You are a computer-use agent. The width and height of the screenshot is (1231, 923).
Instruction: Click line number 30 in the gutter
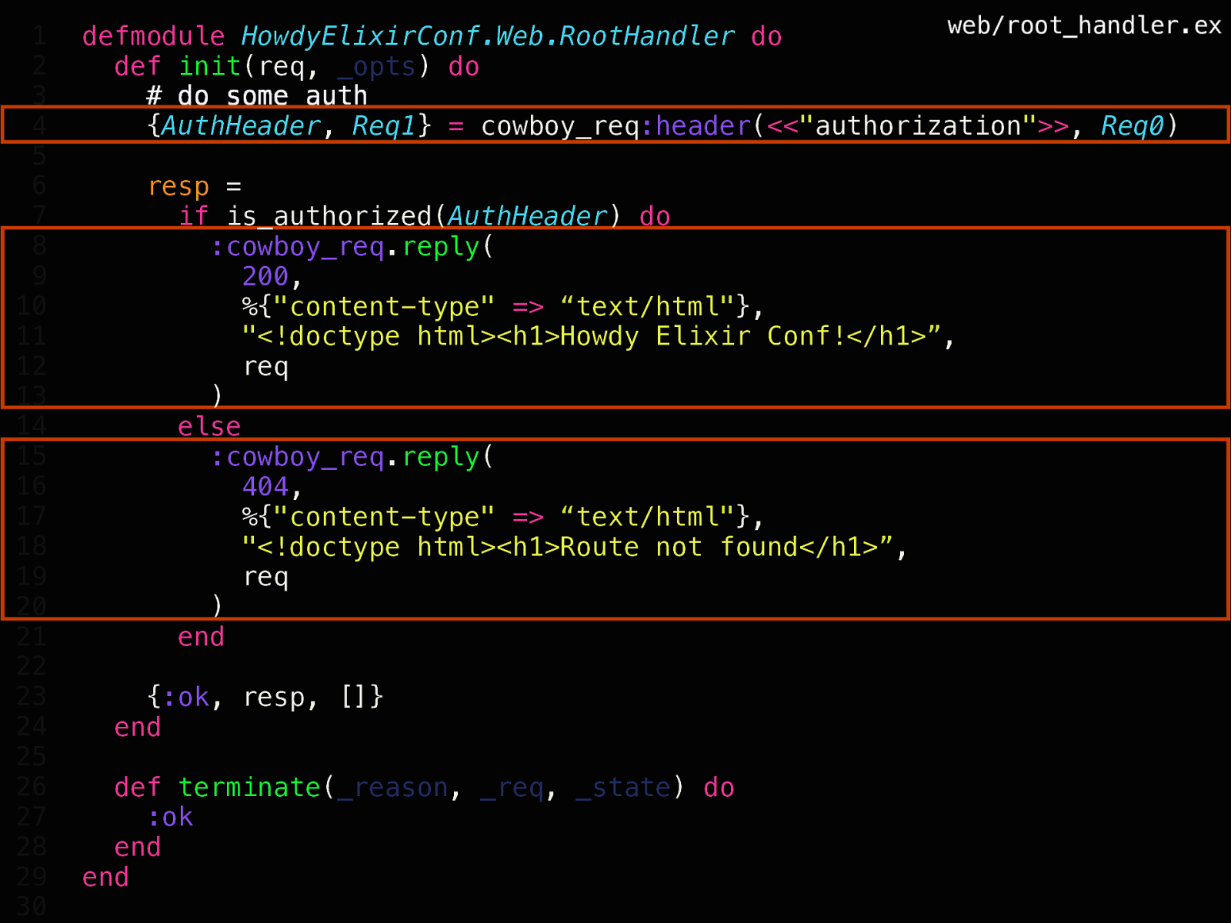[32, 907]
